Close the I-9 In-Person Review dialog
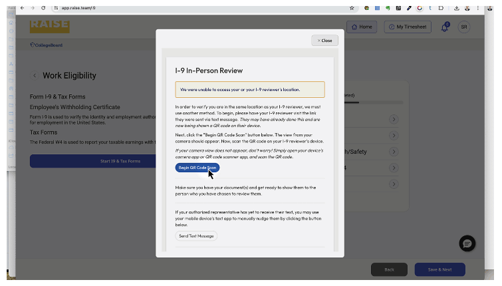Image resolution: width=502 pixels, height=286 pixels. pos(324,41)
